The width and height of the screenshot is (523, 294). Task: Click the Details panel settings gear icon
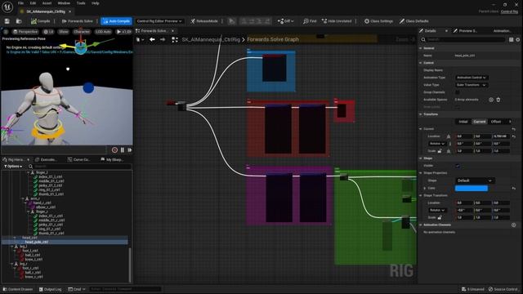[517, 40]
